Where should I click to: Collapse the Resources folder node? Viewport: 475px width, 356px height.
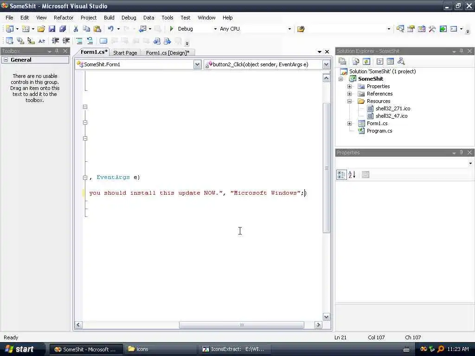click(349, 101)
